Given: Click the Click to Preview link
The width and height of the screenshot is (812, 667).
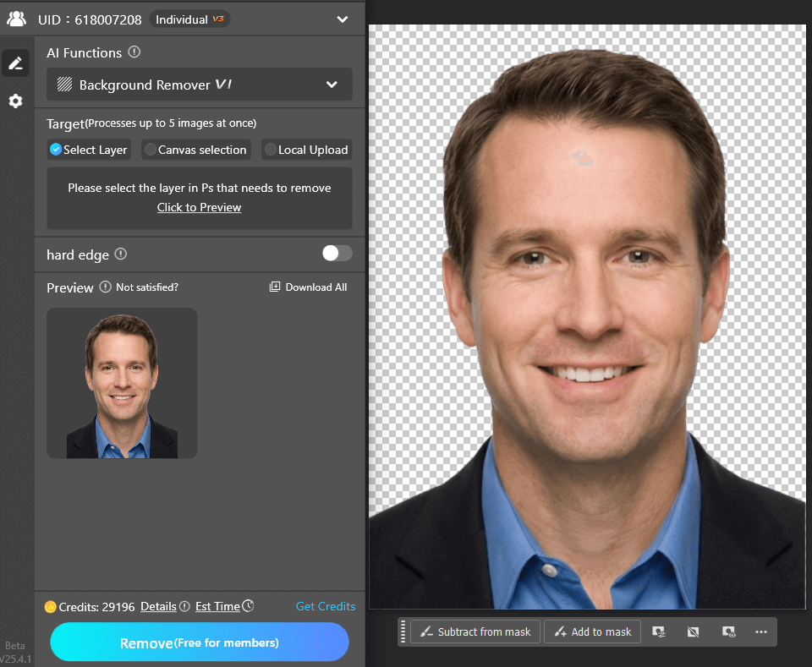Looking at the screenshot, I should [x=199, y=207].
